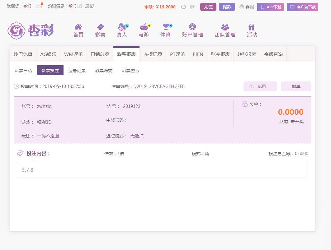
Task: Open 客服 customer service
Action: point(247,7)
